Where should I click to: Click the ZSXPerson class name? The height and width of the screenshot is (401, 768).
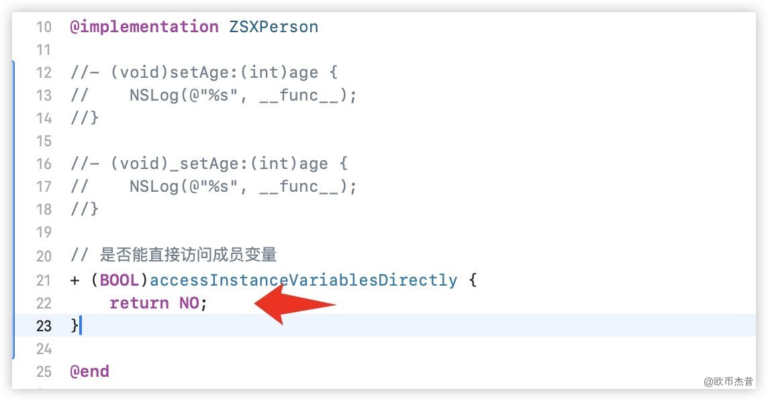pyautogui.click(x=274, y=27)
